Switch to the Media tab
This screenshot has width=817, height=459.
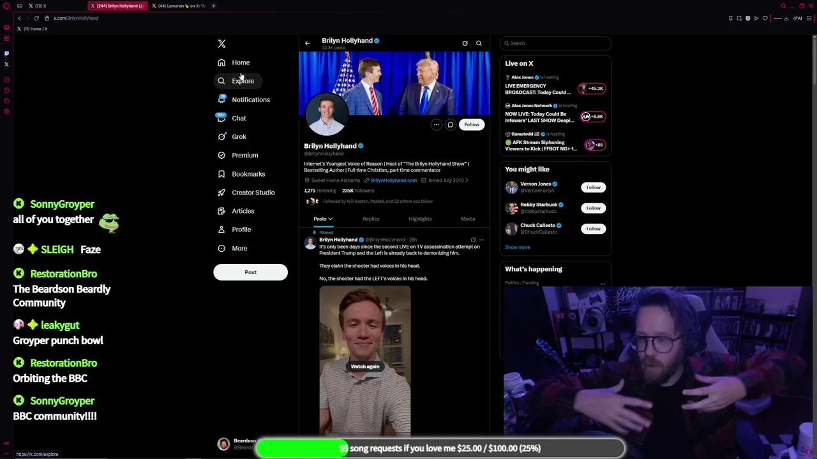coord(468,219)
